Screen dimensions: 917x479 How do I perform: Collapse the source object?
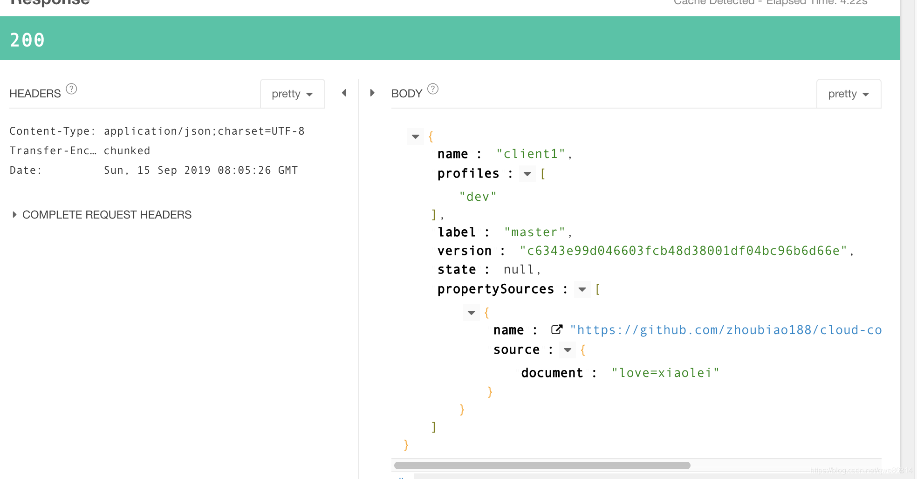point(568,350)
